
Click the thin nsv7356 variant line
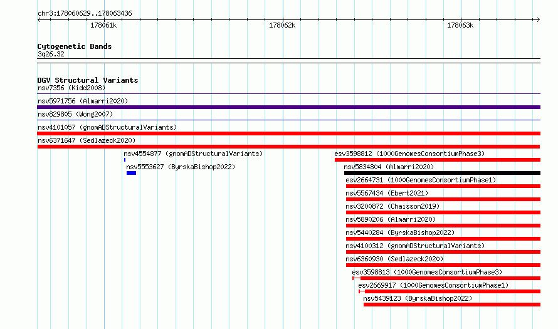tap(288, 94)
